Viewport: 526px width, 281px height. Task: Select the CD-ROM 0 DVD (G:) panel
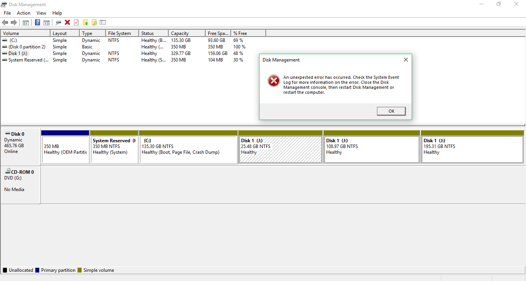pos(20,185)
